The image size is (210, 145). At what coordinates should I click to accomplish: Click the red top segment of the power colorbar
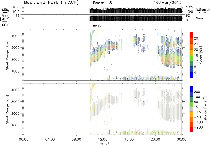tap(191, 35)
